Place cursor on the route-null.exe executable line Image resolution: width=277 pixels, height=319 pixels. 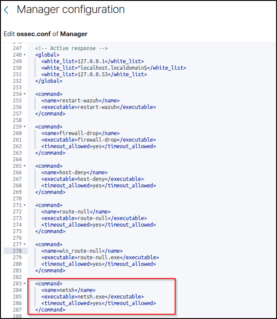click(x=100, y=258)
